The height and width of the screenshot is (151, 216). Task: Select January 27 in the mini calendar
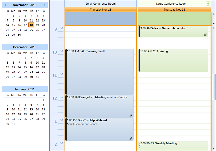[x=31, y=119]
